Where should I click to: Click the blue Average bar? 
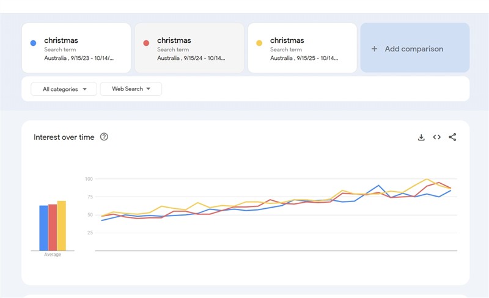point(43,228)
